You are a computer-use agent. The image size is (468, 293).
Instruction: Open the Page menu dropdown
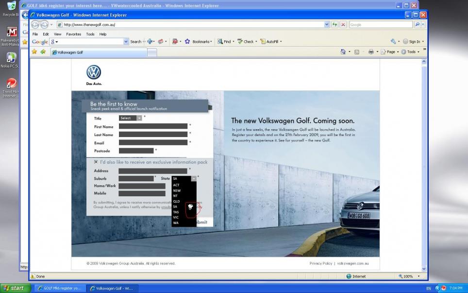390,52
